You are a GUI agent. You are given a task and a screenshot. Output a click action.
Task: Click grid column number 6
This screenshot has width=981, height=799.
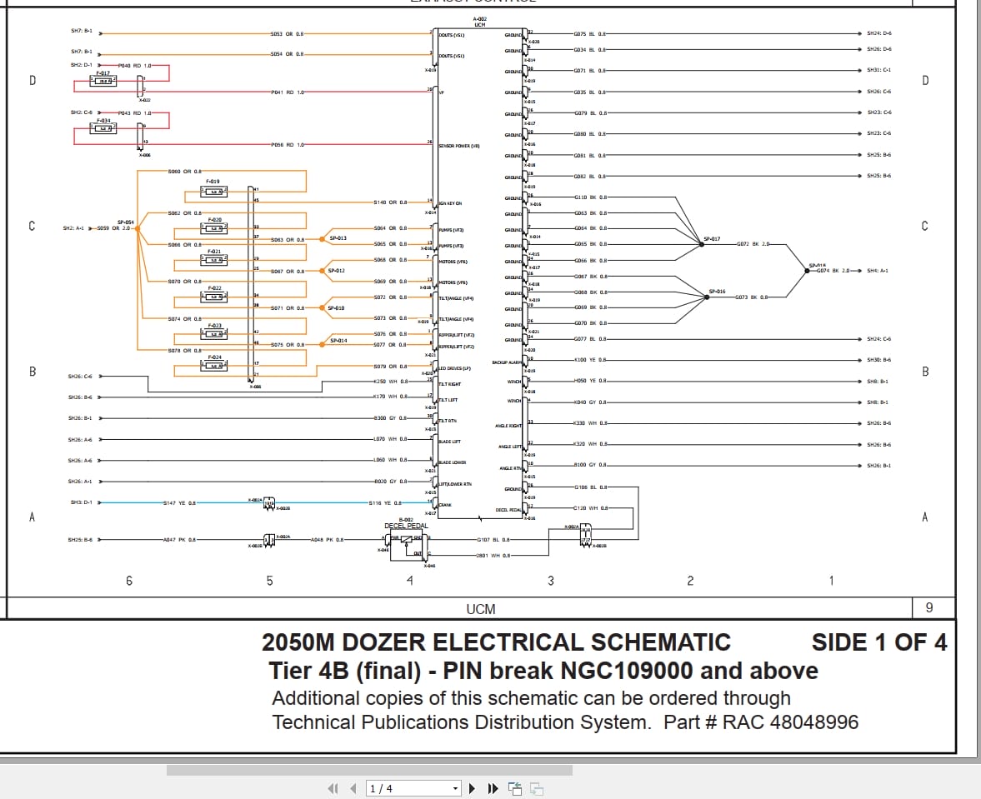pos(129,581)
